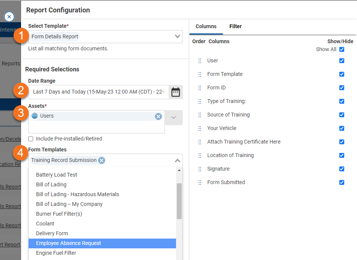Viewport: 357px width, 260px height.
Task: Uncheck the Source of Training column
Action: [x=342, y=115]
